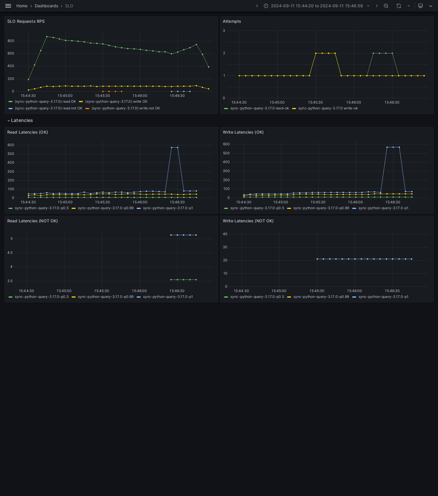The image size is (438, 496).
Task: Open the SLO Requests RPS panel title menu
Action: (x=26, y=21)
